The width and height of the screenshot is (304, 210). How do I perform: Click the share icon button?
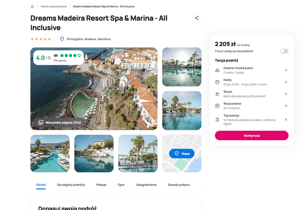(x=196, y=18)
